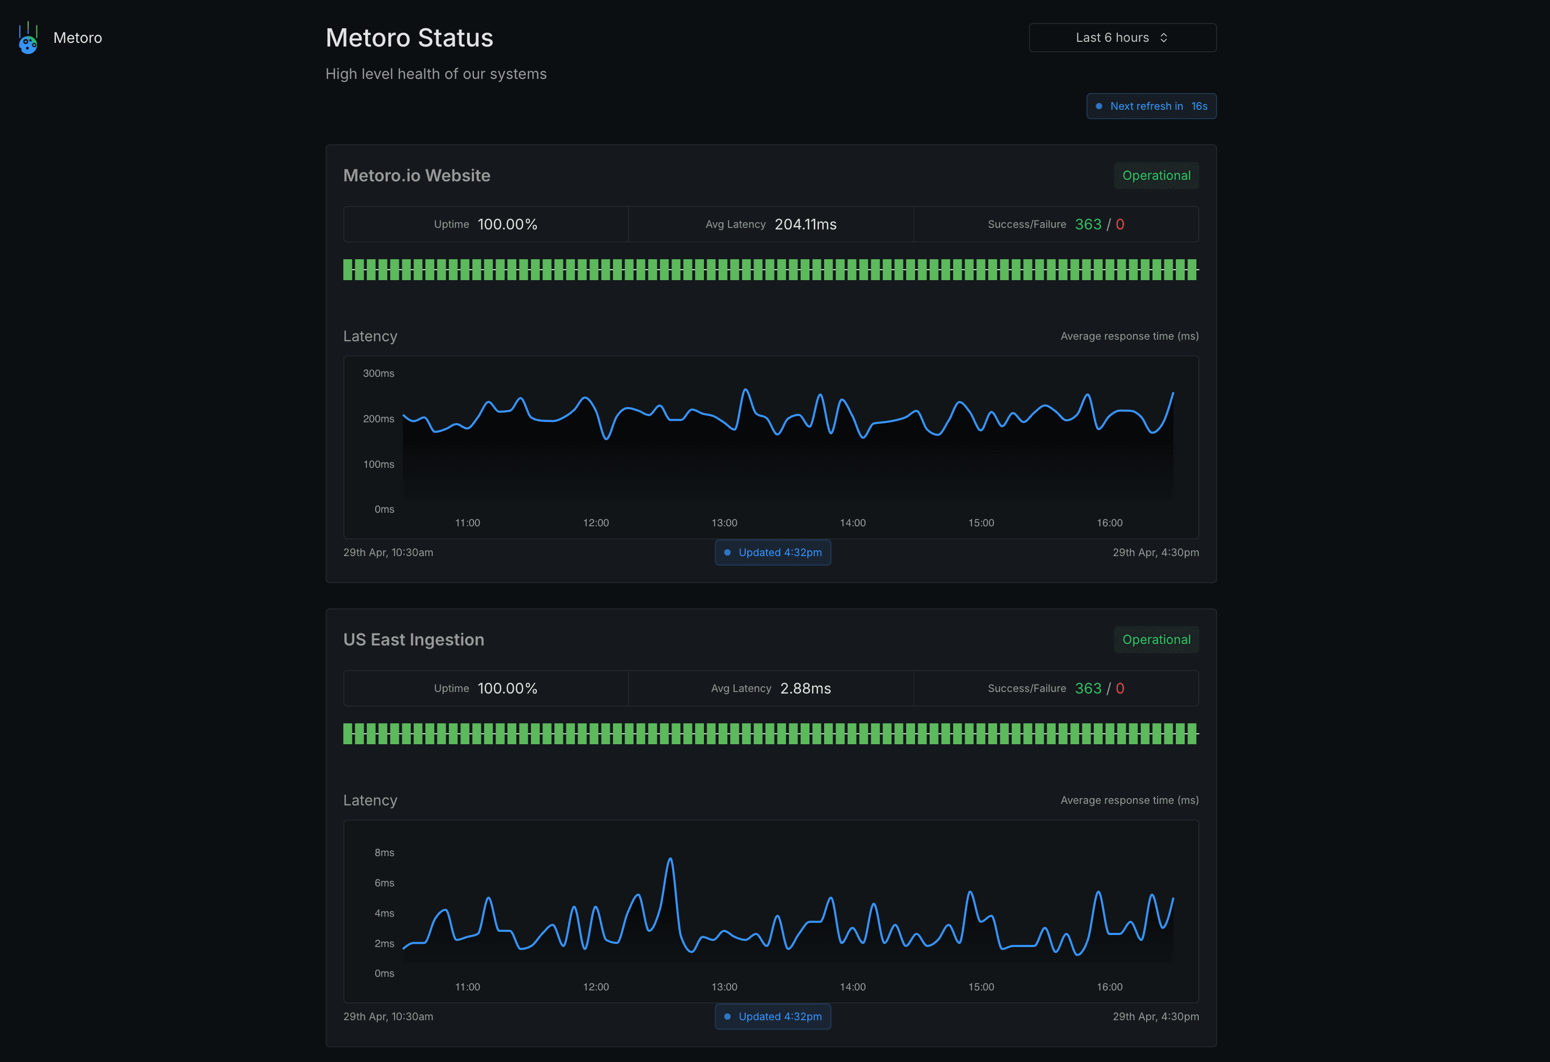1550x1062 pixels.
Task: Click the Updated 4:32pm badge under Ingestion chart
Action: point(772,1017)
